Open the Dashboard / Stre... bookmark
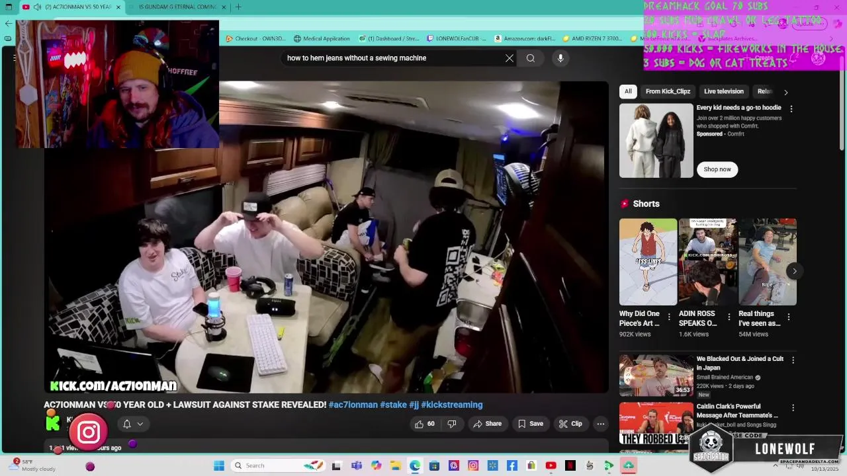The image size is (847, 476). pos(389,38)
